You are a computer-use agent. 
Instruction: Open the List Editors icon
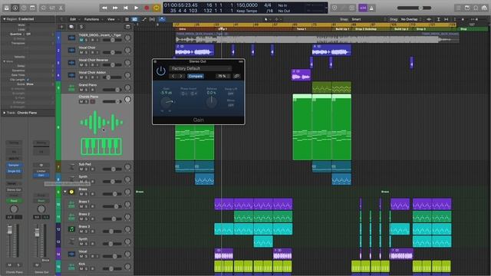[x=459, y=8]
